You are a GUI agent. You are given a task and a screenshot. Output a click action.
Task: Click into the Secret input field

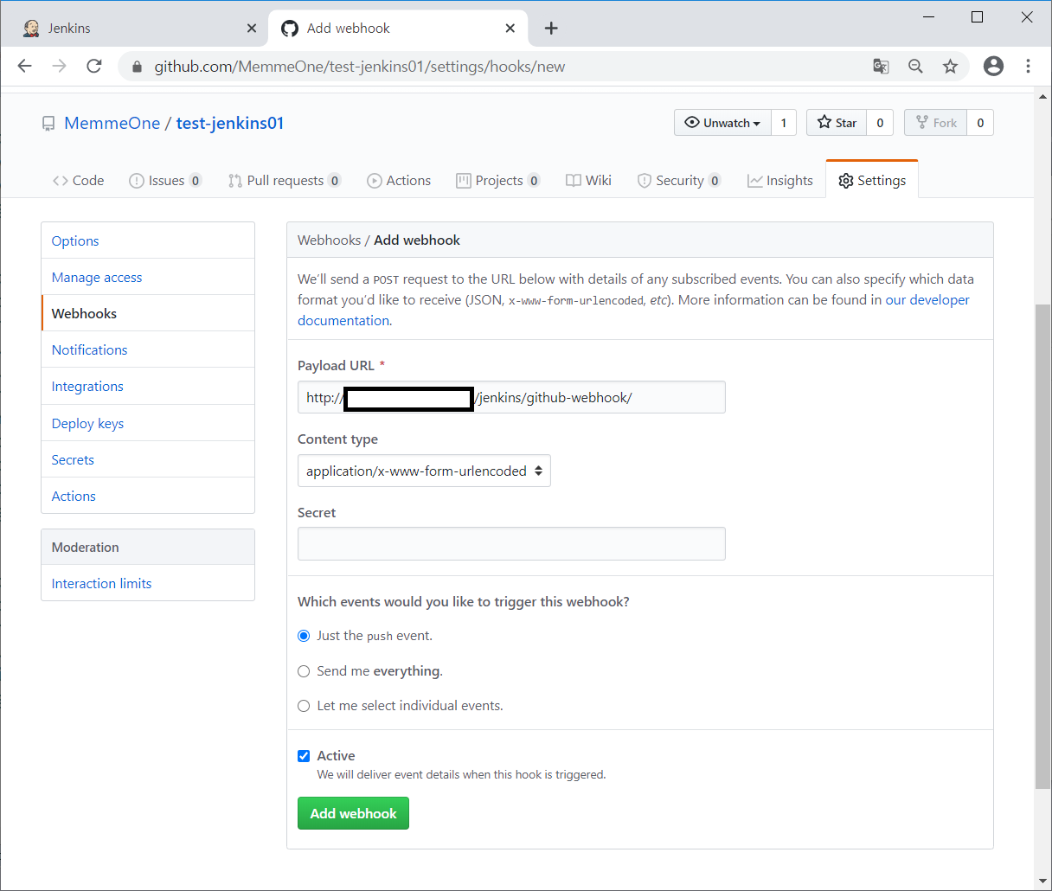[x=511, y=543]
